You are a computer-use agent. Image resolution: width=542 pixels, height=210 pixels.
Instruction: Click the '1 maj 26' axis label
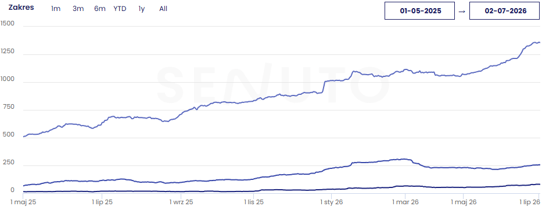(464, 202)
